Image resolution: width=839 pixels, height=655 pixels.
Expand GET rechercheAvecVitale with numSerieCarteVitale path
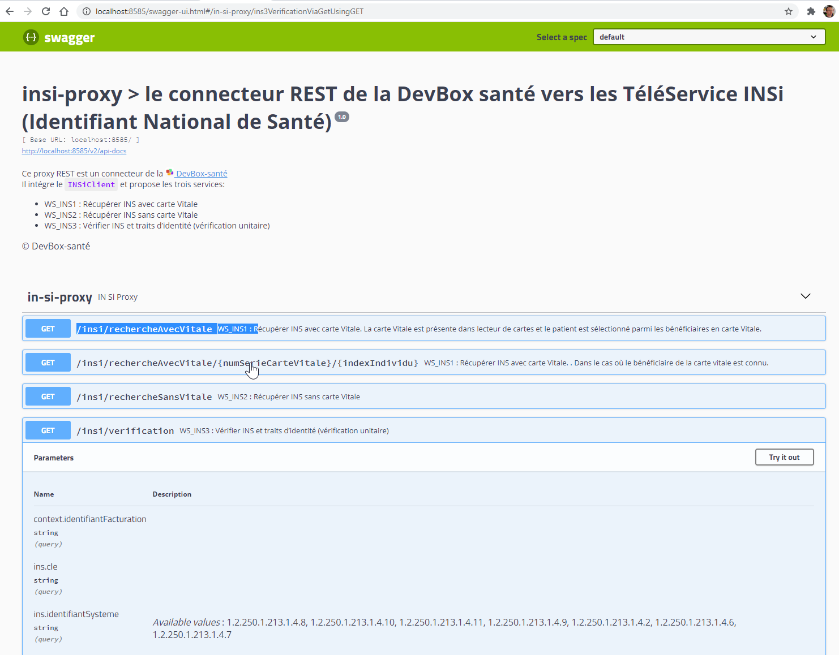423,363
